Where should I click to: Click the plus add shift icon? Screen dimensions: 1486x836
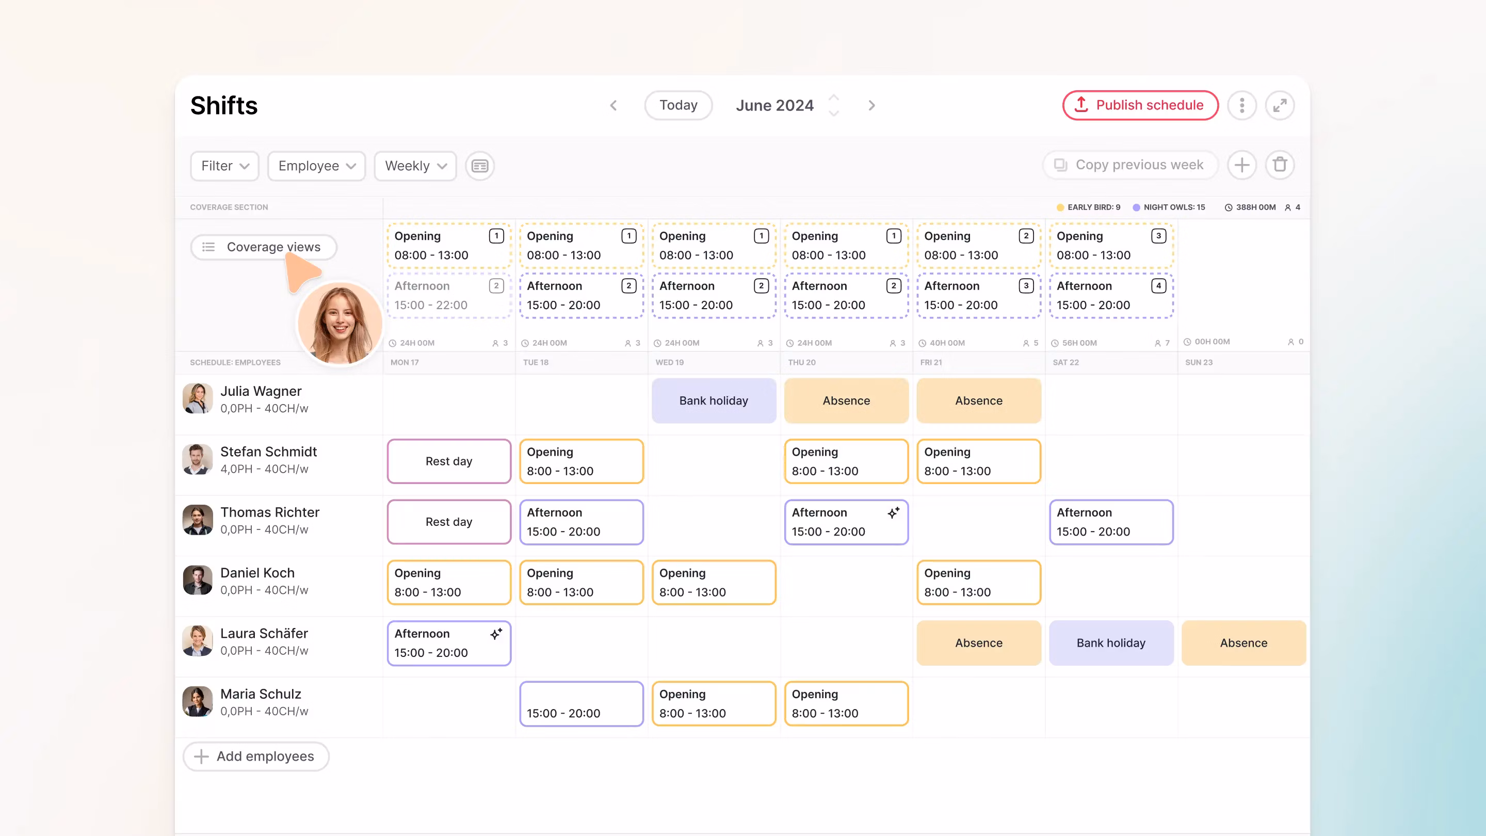(x=1241, y=165)
